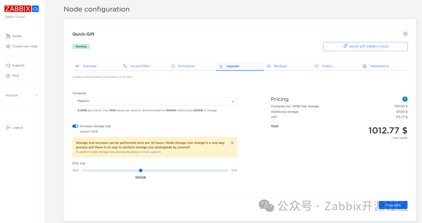This screenshot has width=422, height=223.
Task: Open the Compute Medium dropdown
Action: click(154, 101)
